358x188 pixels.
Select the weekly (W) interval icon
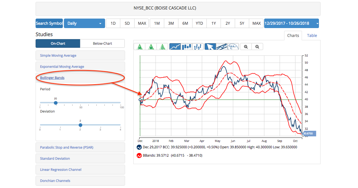point(151,47)
